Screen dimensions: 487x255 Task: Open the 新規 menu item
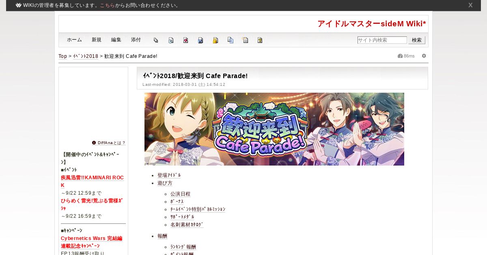click(97, 40)
